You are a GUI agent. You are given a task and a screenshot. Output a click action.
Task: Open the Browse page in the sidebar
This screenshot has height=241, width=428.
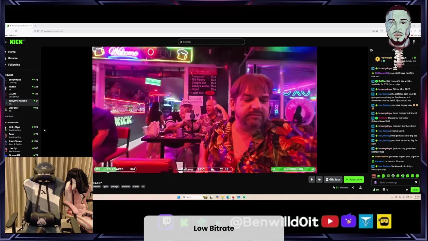[13, 58]
